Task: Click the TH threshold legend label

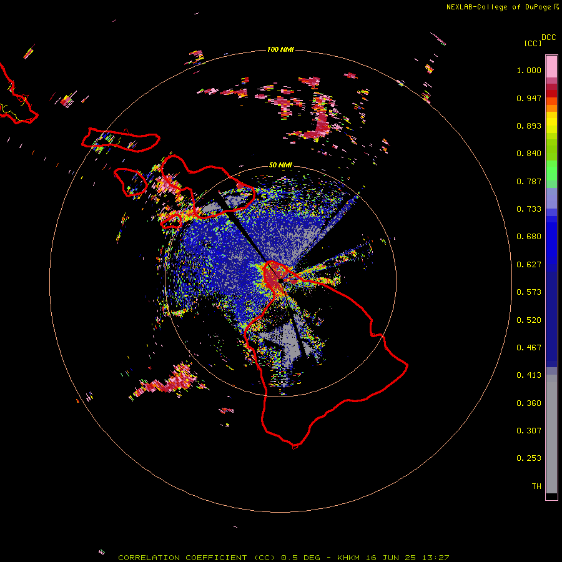Action: 536,486
